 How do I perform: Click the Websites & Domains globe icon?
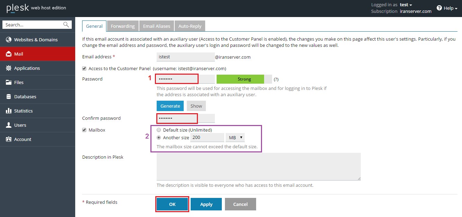[x=9, y=40]
